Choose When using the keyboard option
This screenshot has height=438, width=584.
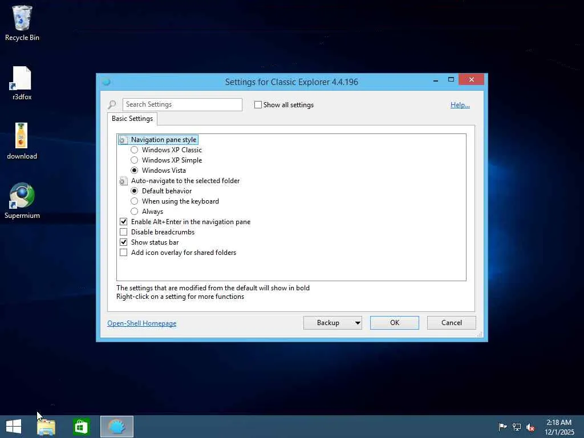point(135,201)
